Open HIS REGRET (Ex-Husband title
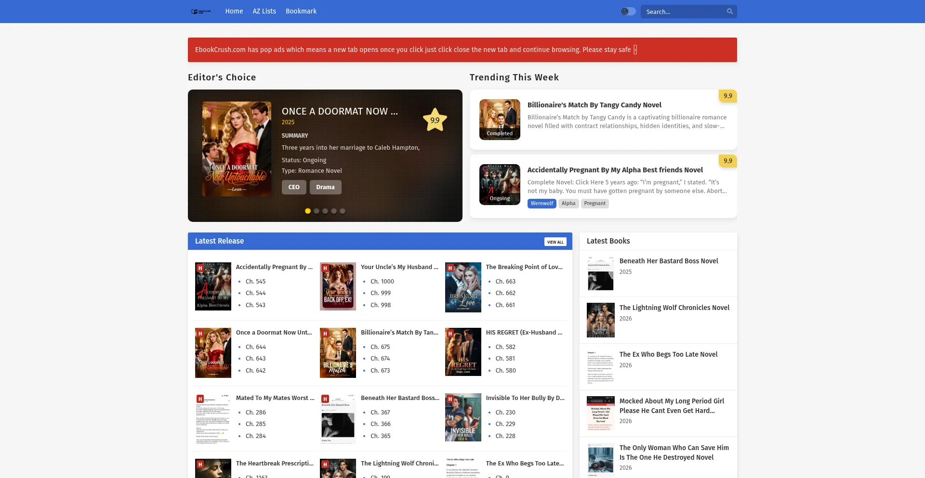 [524, 333]
